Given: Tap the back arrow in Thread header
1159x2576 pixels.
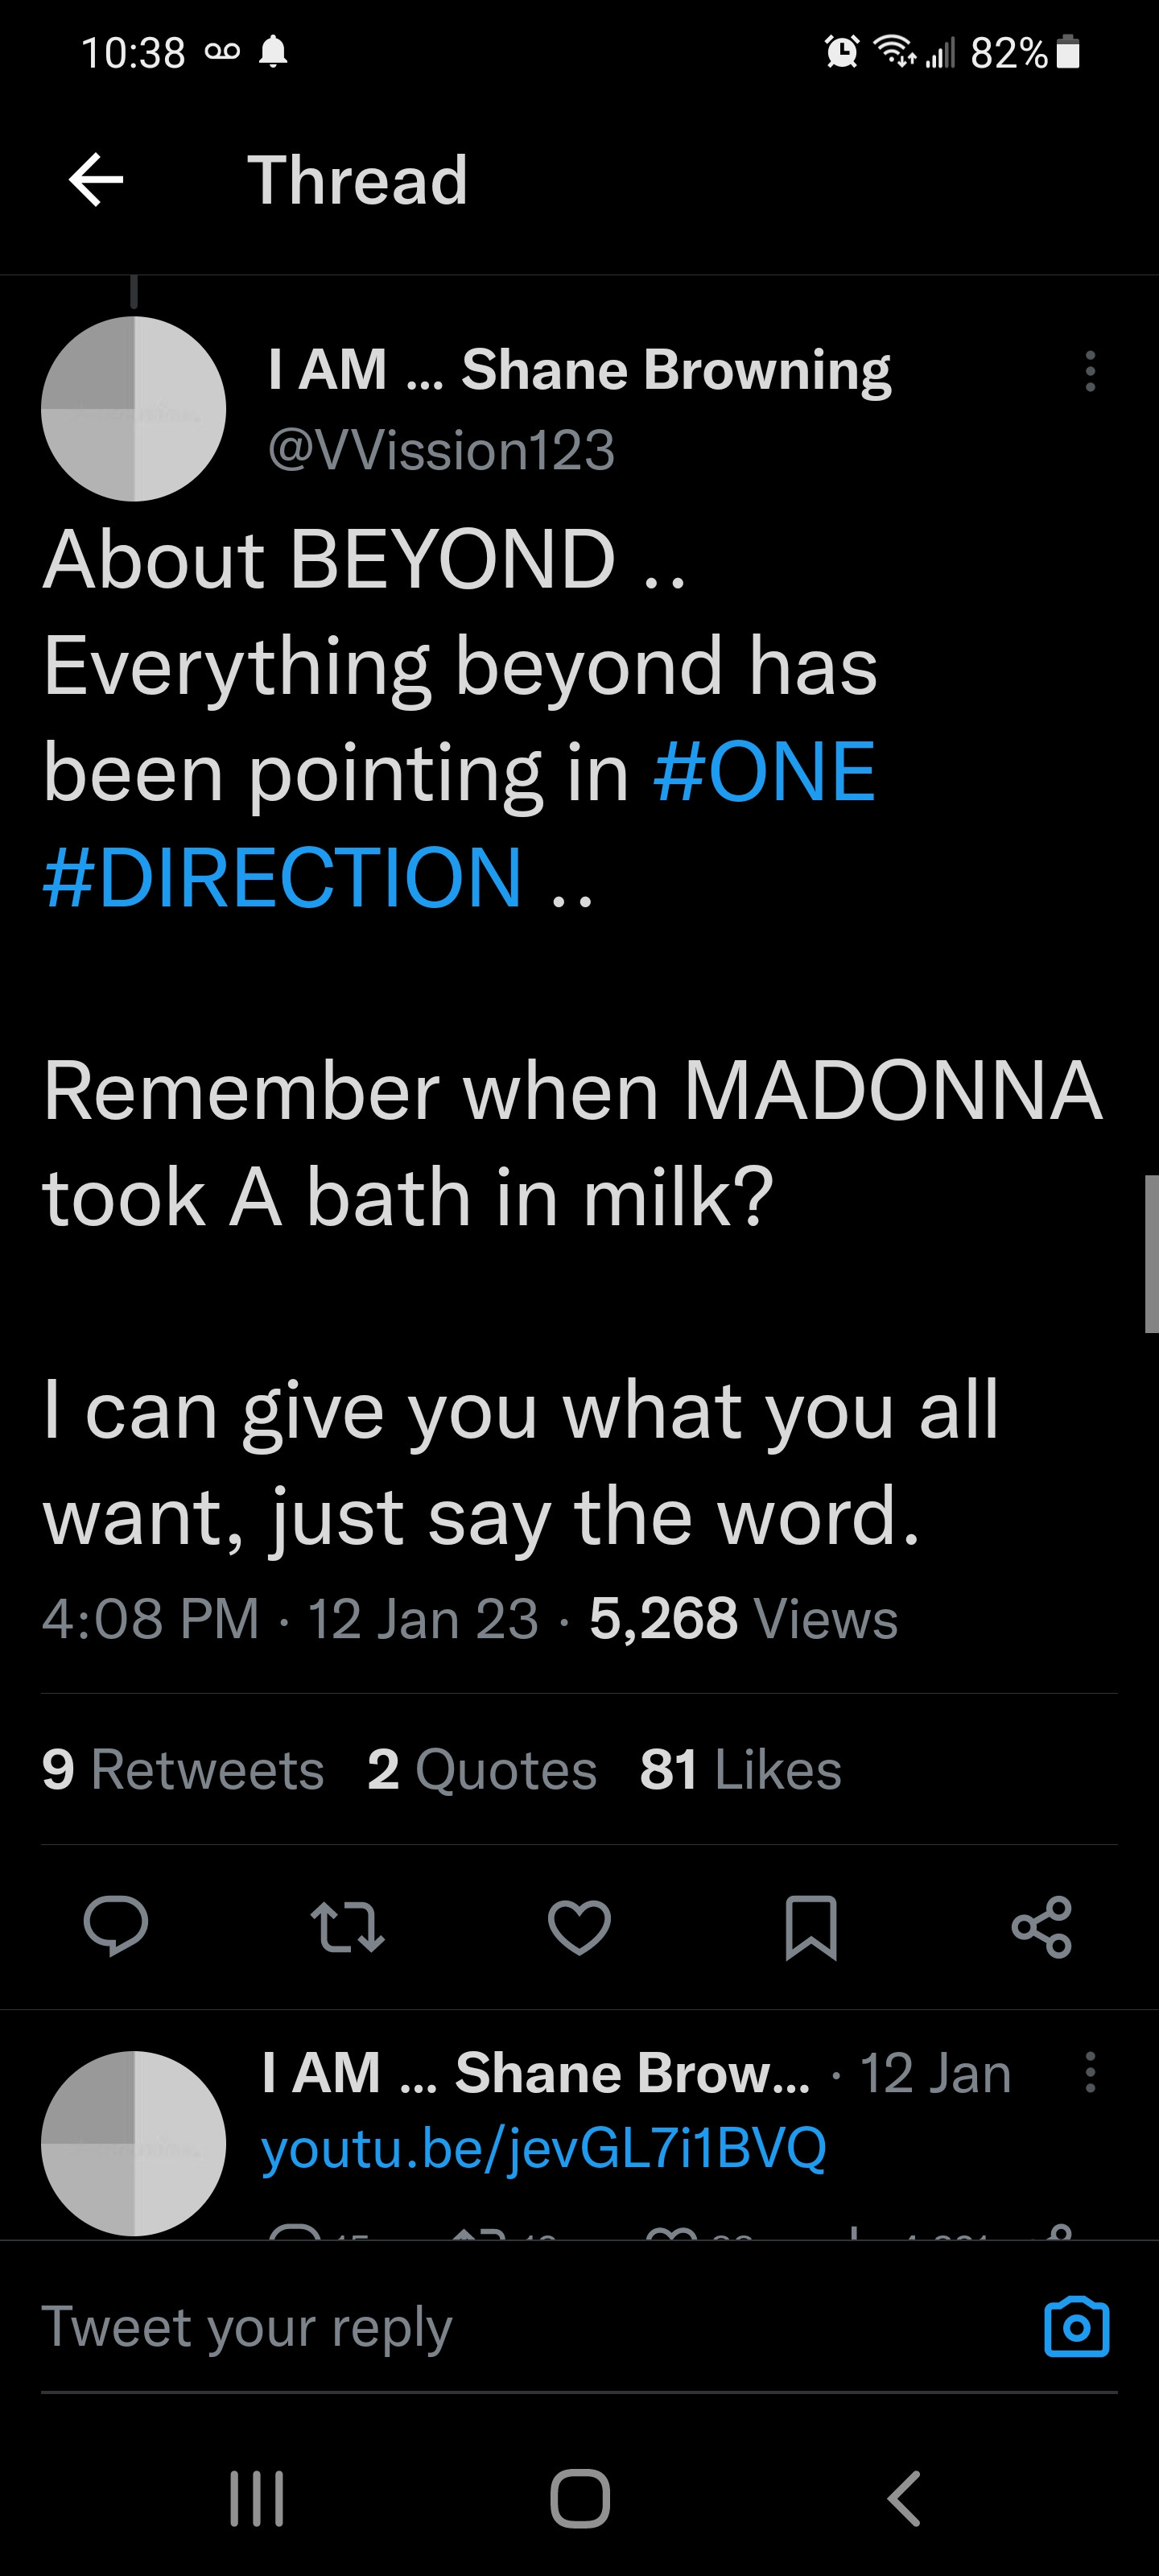Looking at the screenshot, I should click(96, 180).
